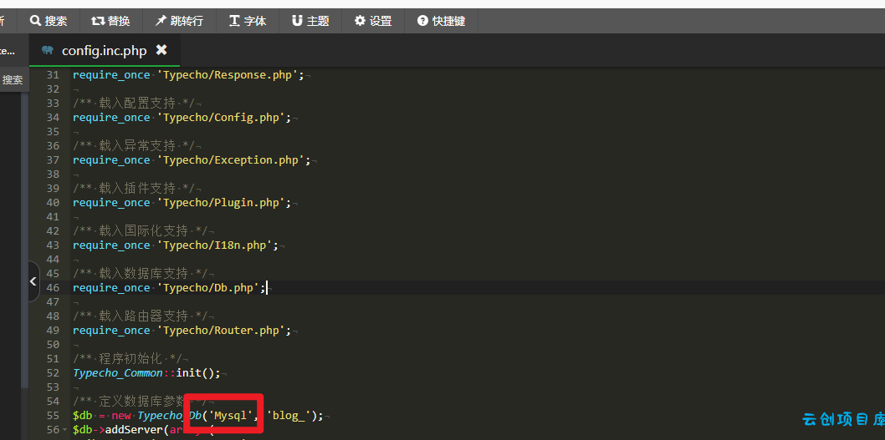This screenshot has width=885, height=440.
Task: Click line number 31 in the gutter
Action: click(x=53, y=75)
